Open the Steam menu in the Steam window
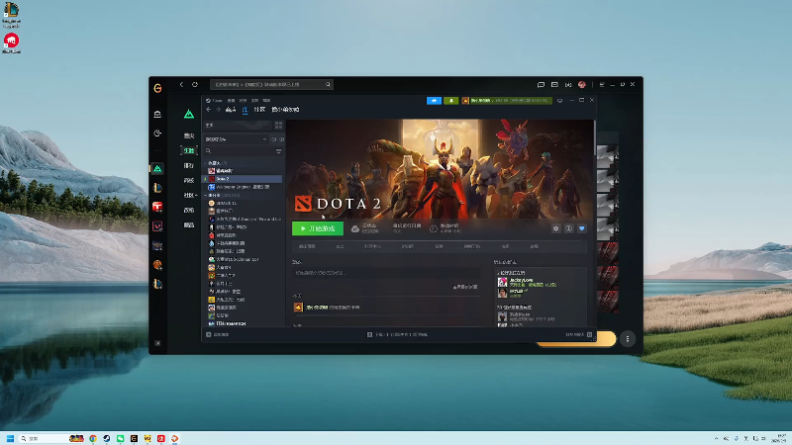Image resolution: width=792 pixels, height=445 pixels. tap(214, 101)
